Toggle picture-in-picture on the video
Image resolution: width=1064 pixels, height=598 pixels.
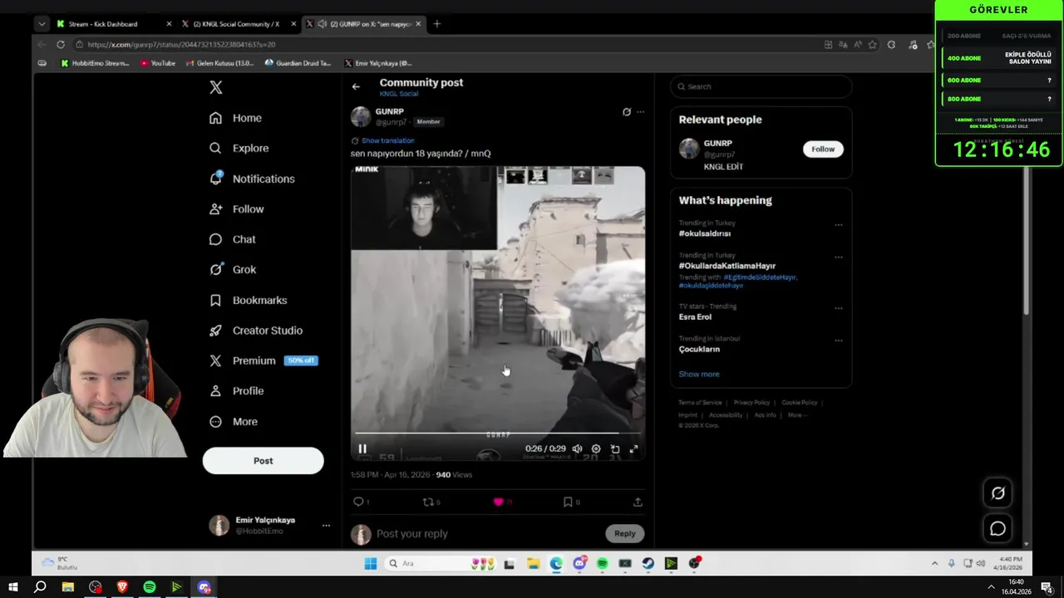pos(615,448)
